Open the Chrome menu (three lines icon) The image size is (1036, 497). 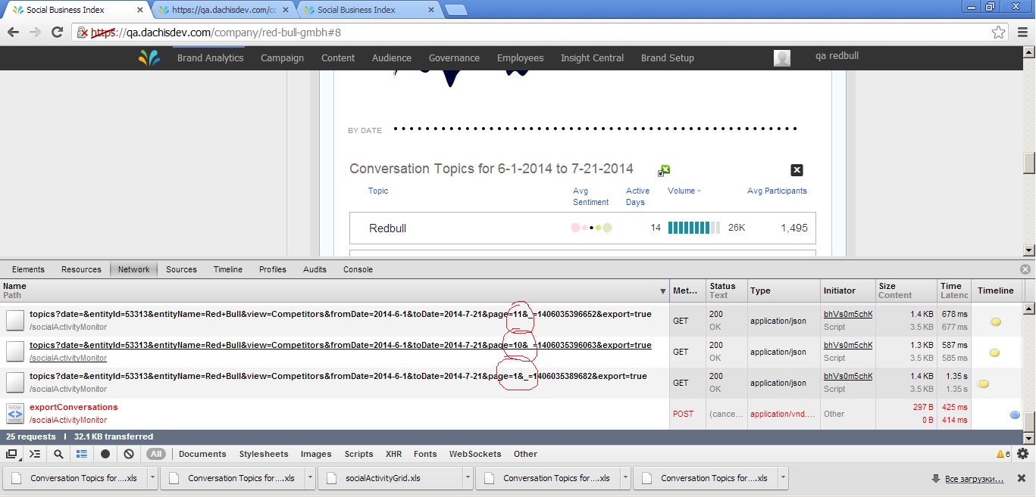[x=1021, y=33]
